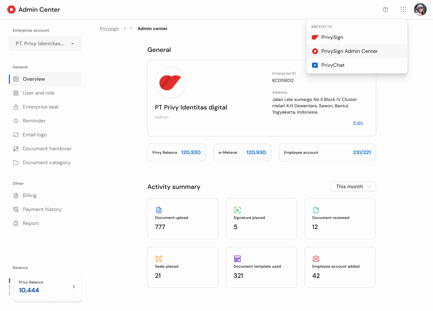Click the Document category folder icon
The height and width of the screenshot is (311, 433).
(16, 163)
